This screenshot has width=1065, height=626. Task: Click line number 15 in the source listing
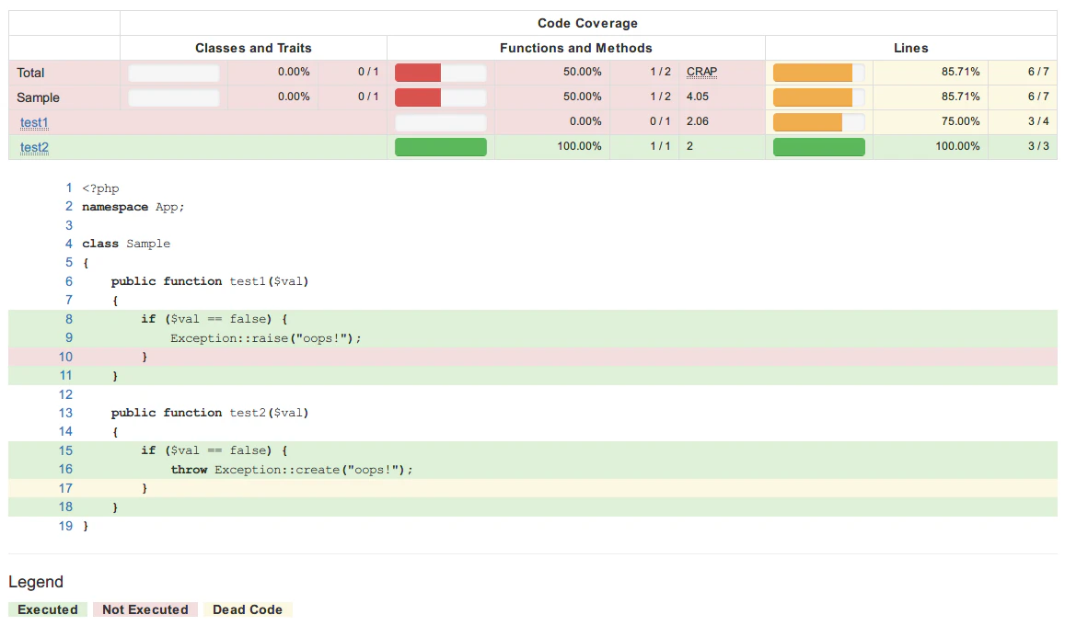[x=65, y=450]
